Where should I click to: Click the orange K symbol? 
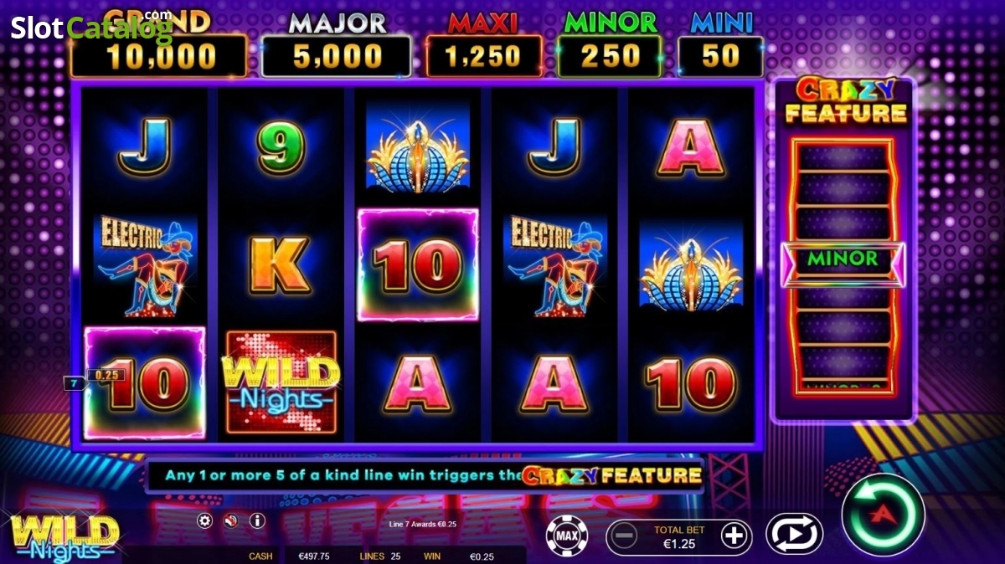pyautogui.click(x=281, y=266)
